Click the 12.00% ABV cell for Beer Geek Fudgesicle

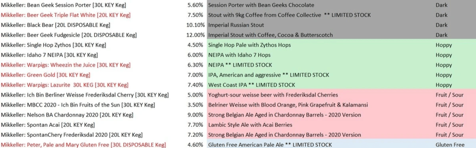click(196, 35)
